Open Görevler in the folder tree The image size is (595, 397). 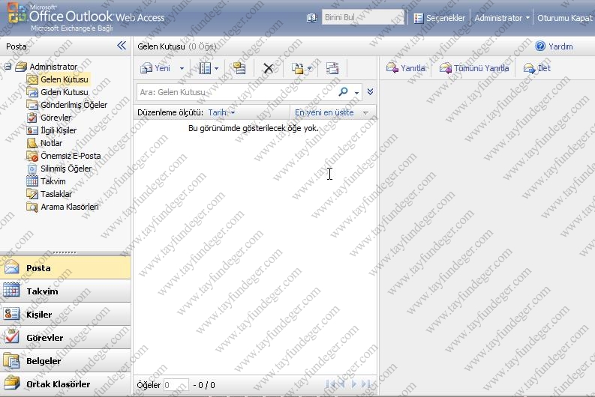(56, 118)
